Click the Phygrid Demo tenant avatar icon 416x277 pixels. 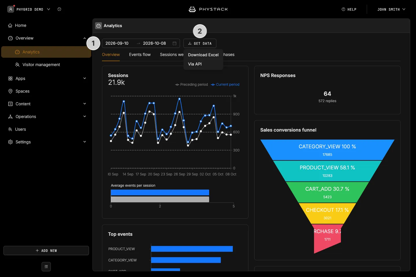point(10,9)
